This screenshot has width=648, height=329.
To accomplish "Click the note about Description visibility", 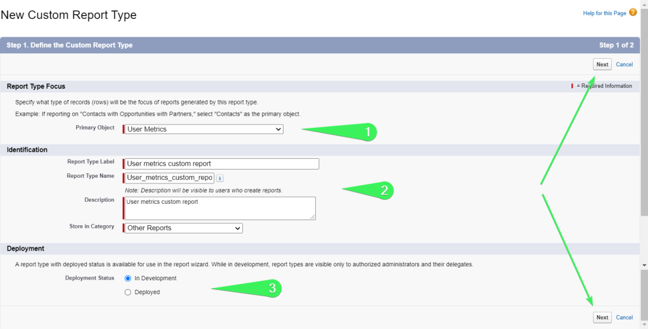I will point(203,190).
